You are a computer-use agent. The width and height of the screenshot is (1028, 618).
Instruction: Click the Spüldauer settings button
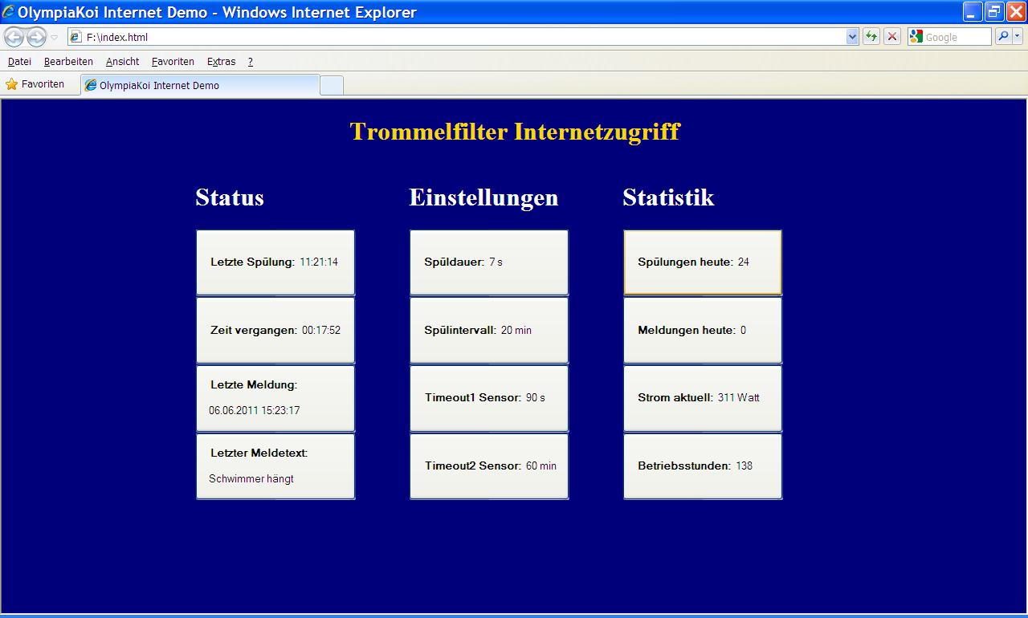pos(489,262)
